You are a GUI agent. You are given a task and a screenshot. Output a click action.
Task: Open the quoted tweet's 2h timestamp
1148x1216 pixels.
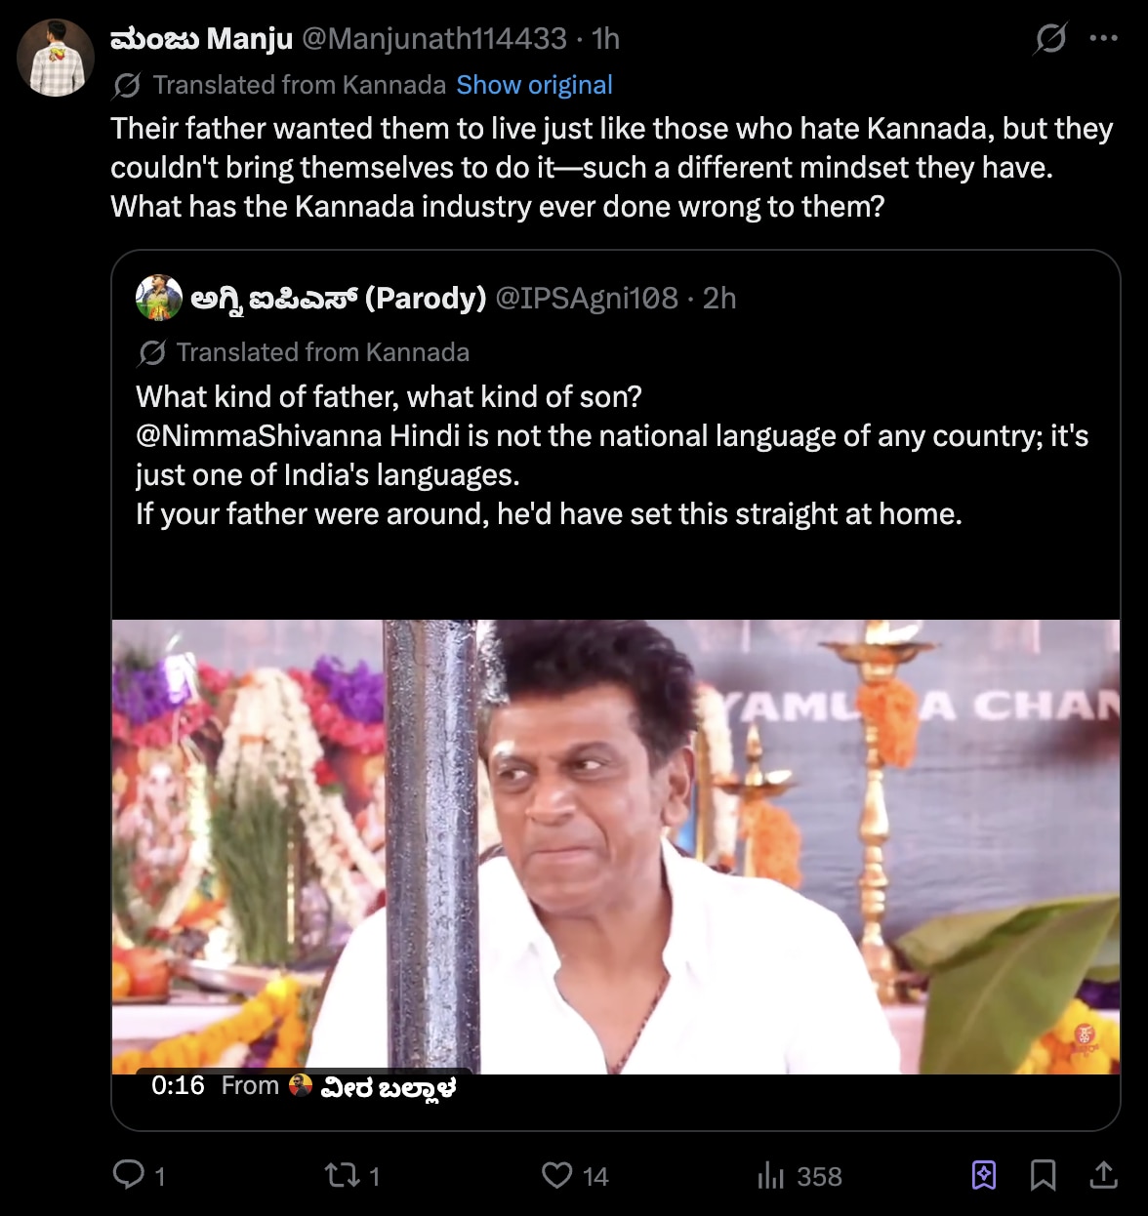tap(719, 298)
